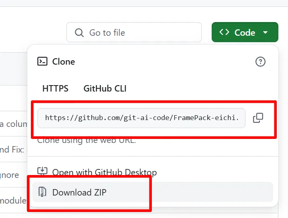Click the terminal icon beside Clone
288x218 pixels.
[42, 61]
